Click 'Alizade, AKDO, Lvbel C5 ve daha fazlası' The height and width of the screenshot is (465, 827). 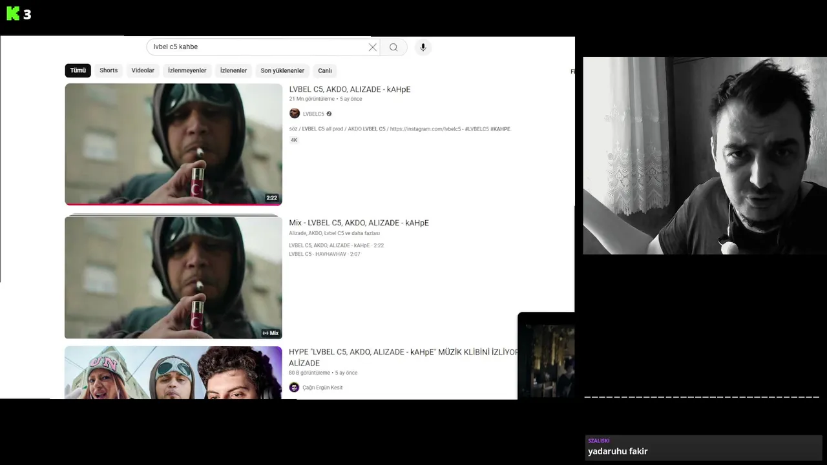[334, 233]
